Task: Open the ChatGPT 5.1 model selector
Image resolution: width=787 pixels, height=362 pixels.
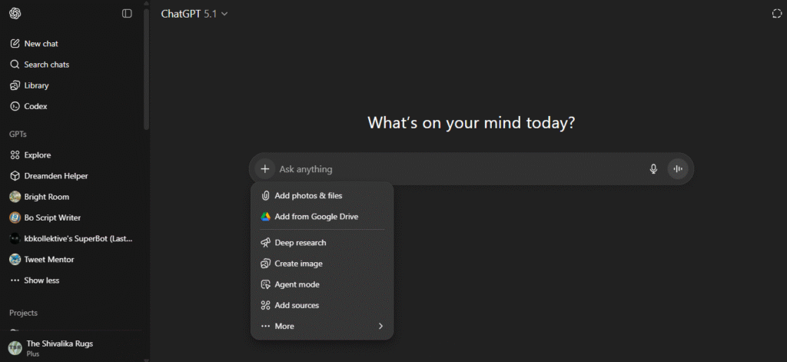Action: (194, 14)
